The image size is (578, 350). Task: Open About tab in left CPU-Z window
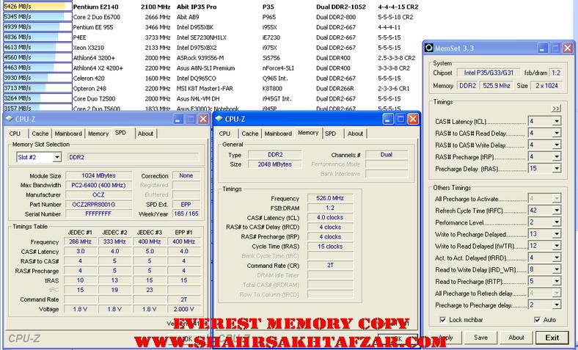pyautogui.click(x=145, y=134)
